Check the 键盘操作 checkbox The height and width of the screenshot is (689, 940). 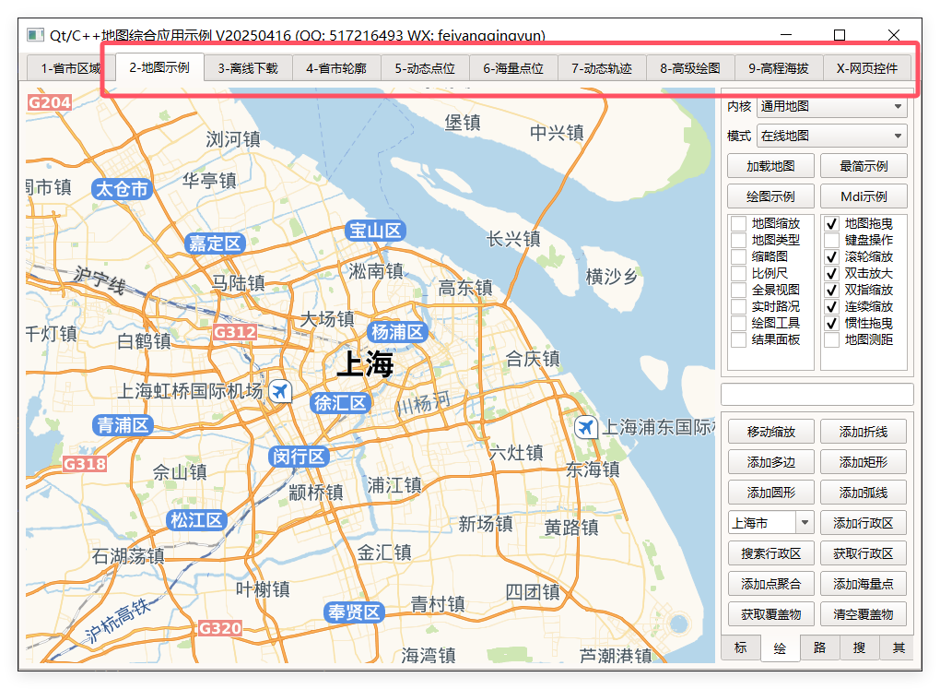(x=831, y=240)
